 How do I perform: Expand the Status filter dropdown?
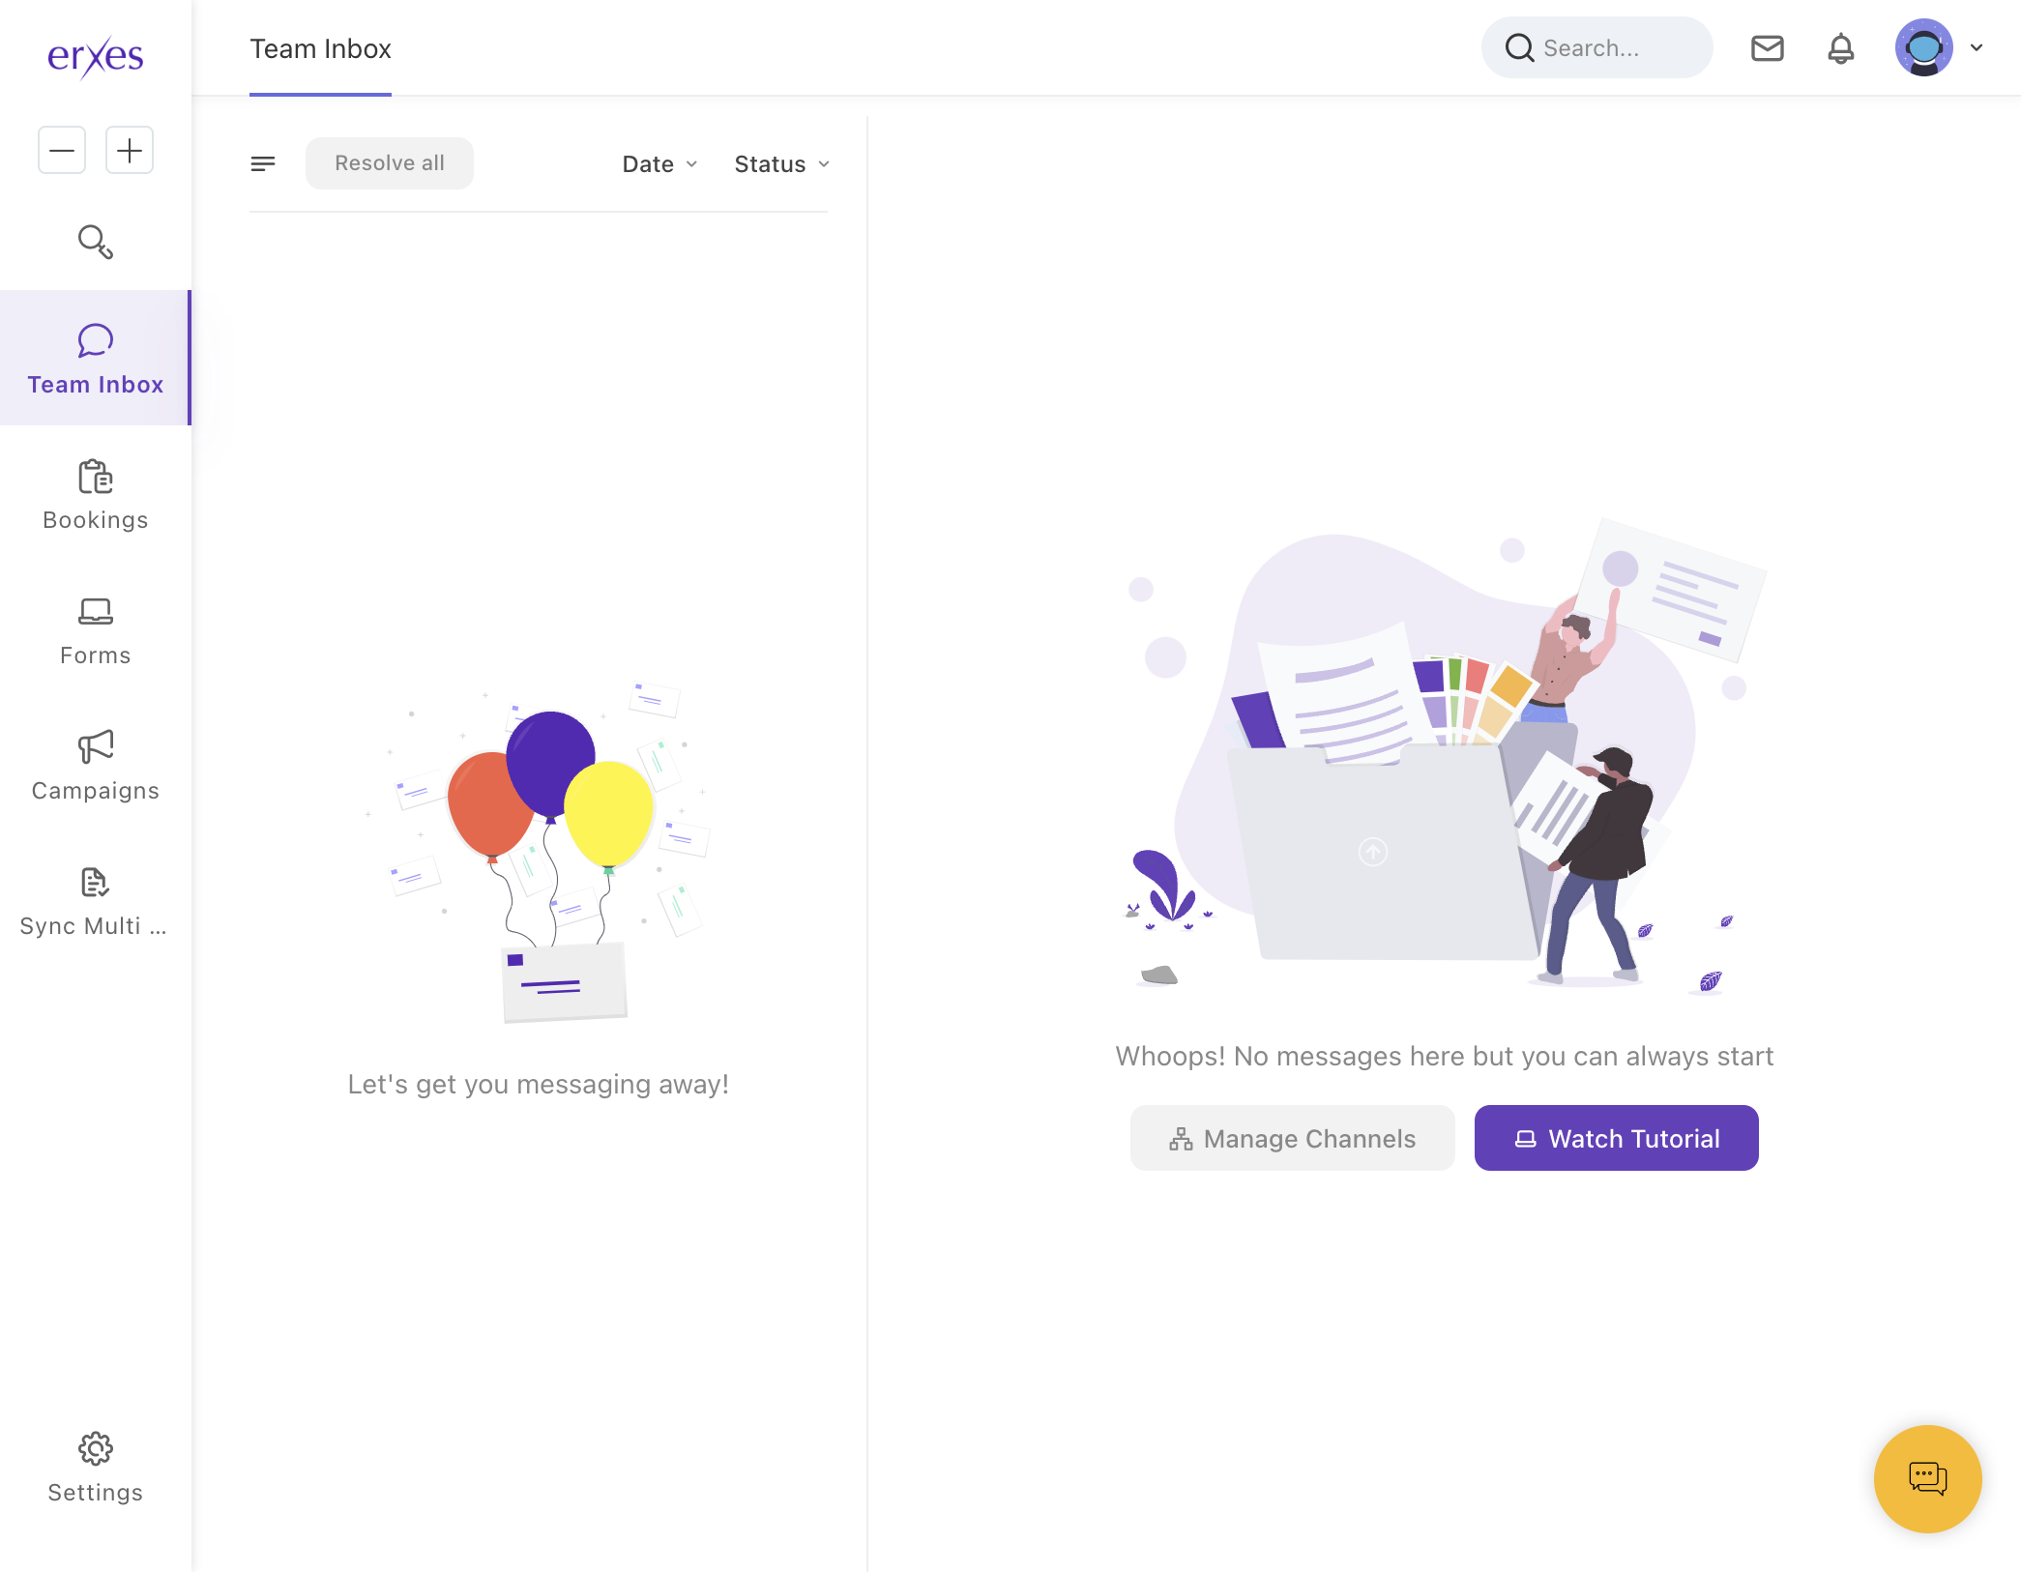tap(782, 164)
